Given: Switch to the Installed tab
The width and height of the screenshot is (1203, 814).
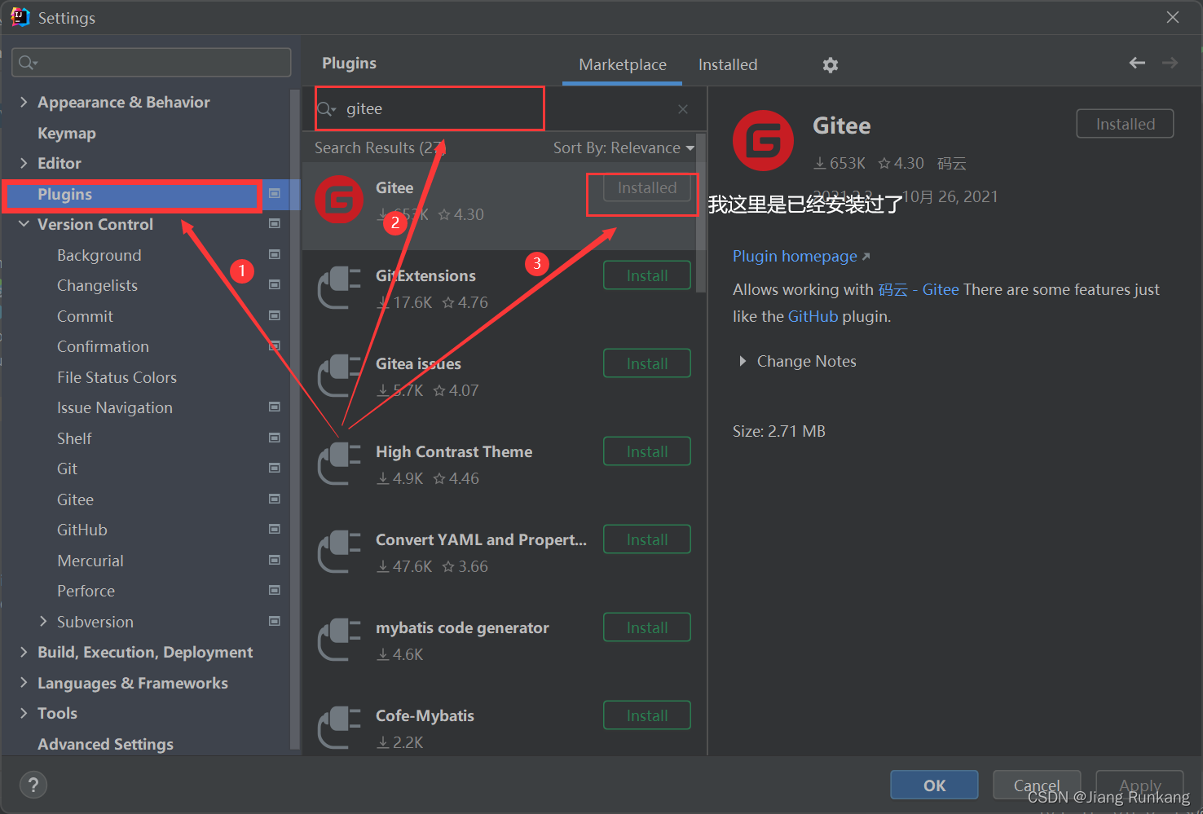Looking at the screenshot, I should coord(728,64).
